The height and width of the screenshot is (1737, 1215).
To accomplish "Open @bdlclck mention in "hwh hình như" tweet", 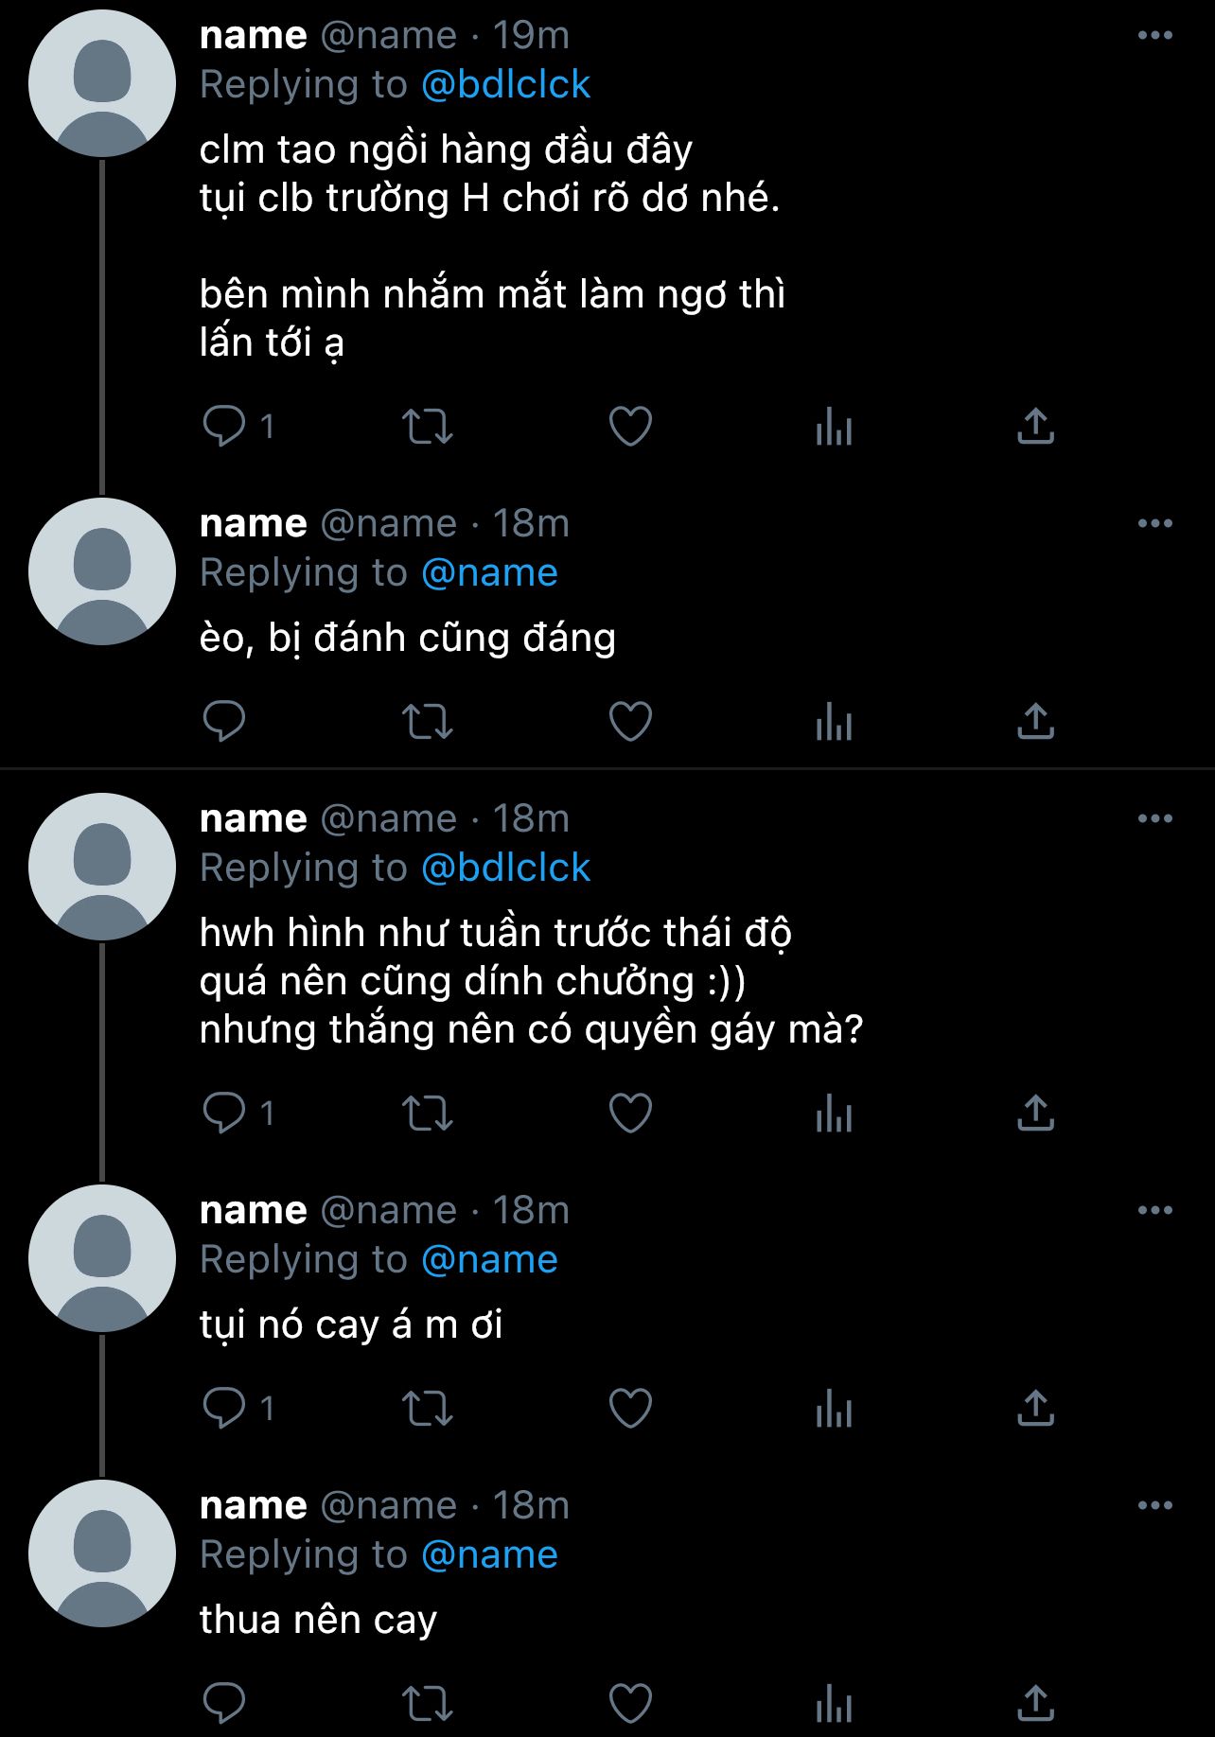I will [x=505, y=868].
